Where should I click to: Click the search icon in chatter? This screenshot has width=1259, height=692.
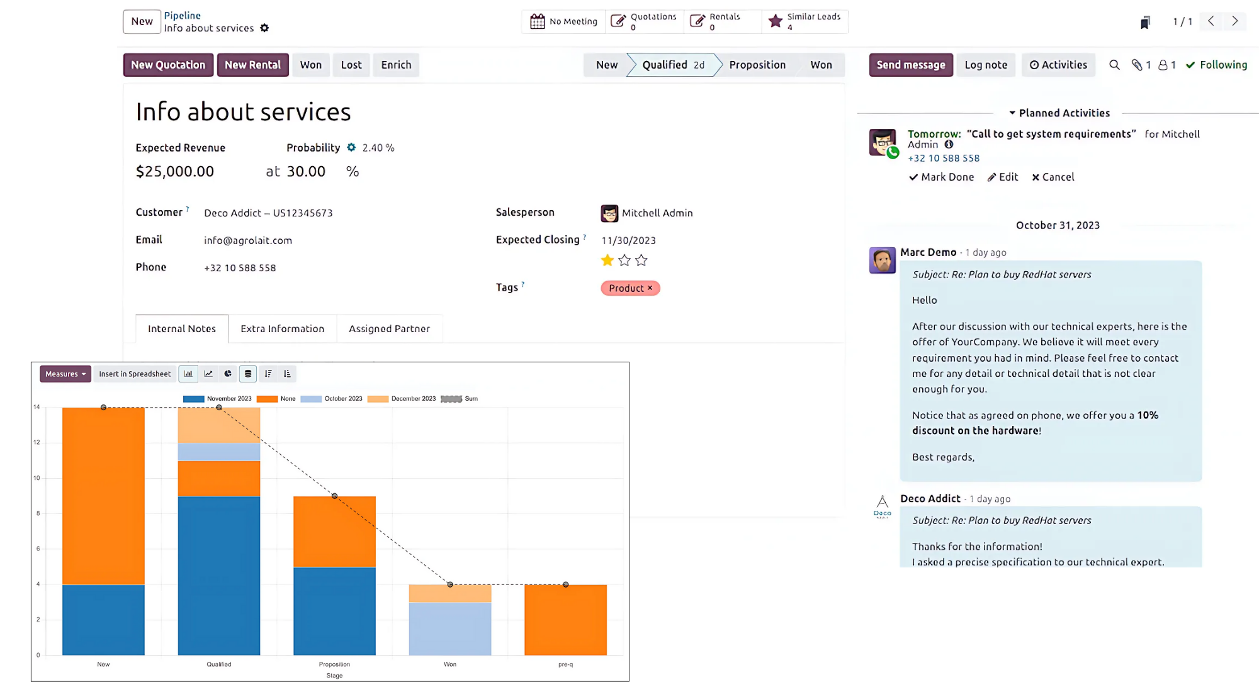pos(1114,65)
